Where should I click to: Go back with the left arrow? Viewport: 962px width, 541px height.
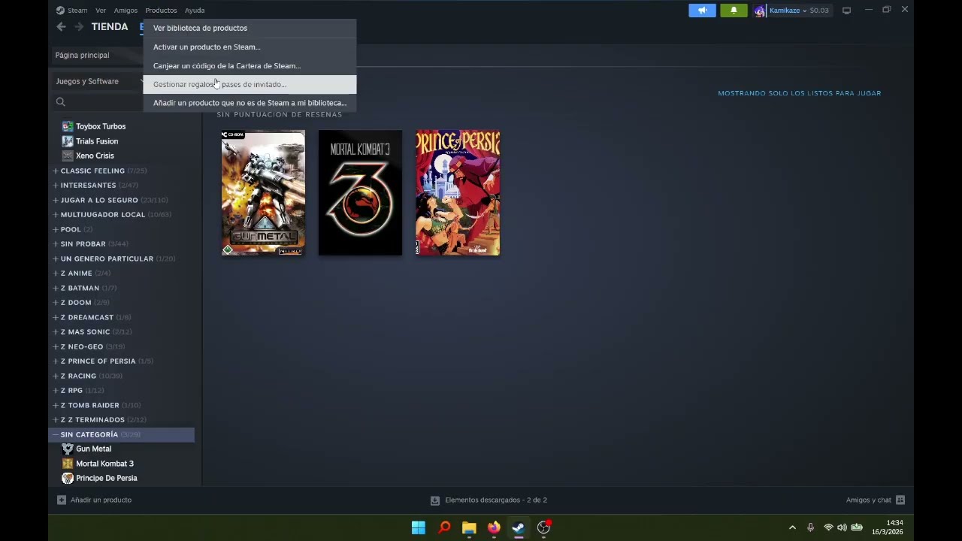(62, 27)
